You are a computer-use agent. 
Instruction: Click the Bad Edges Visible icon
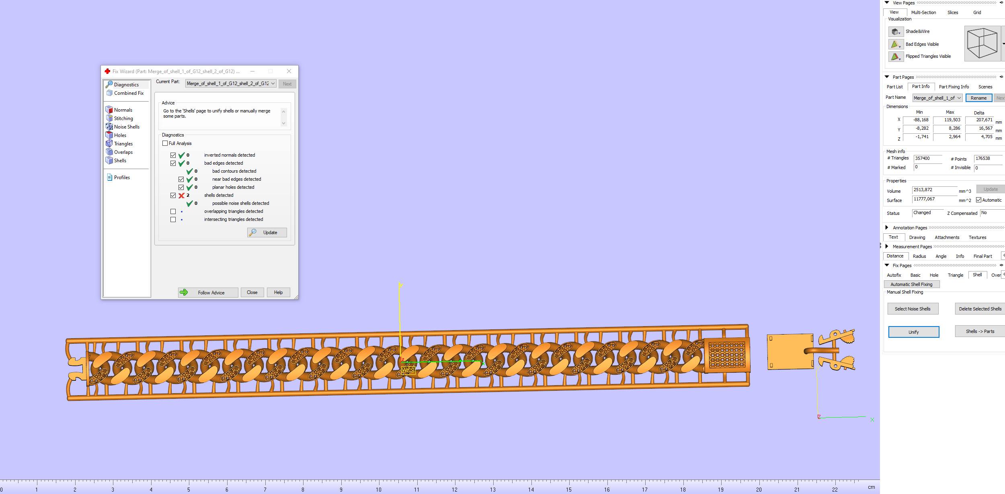[896, 44]
